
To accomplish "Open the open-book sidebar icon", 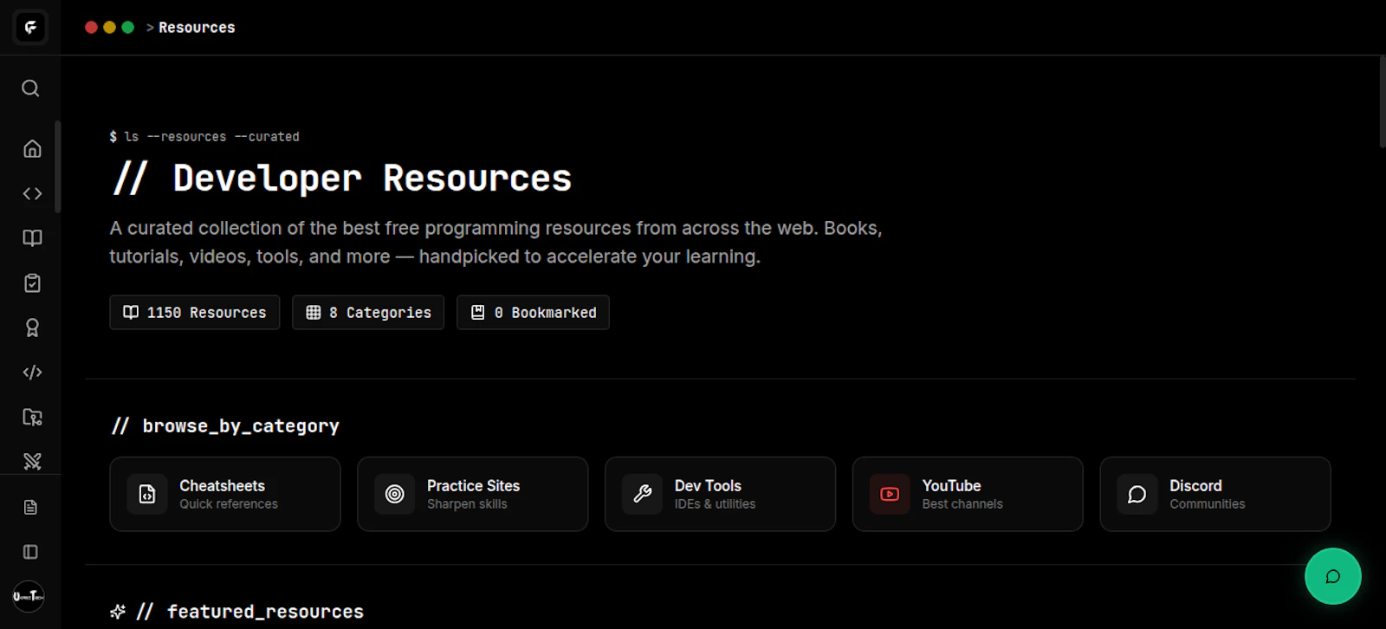I will click(32, 238).
